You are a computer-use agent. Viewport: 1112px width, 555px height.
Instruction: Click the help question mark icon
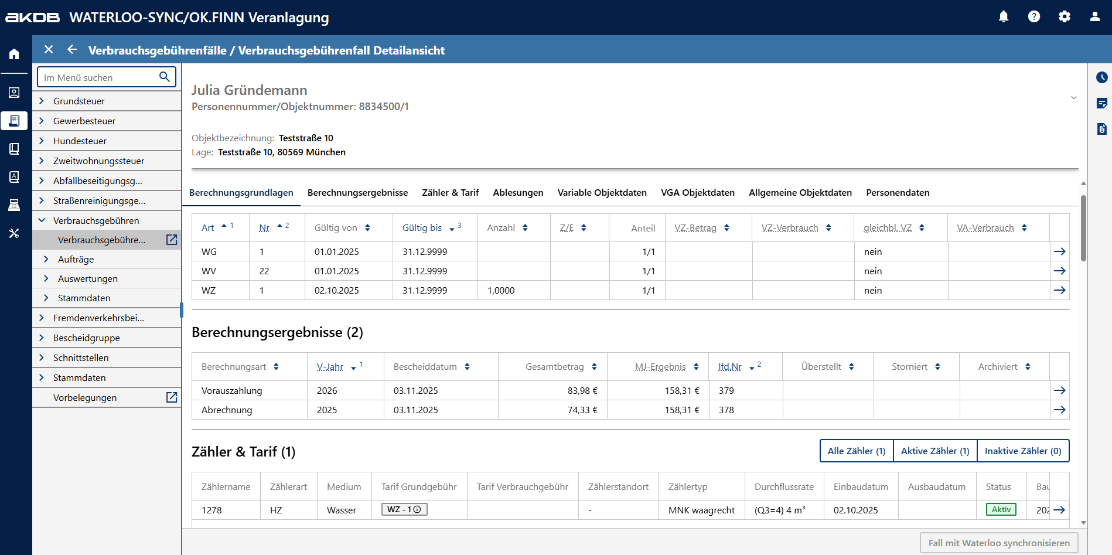click(x=1034, y=17)
